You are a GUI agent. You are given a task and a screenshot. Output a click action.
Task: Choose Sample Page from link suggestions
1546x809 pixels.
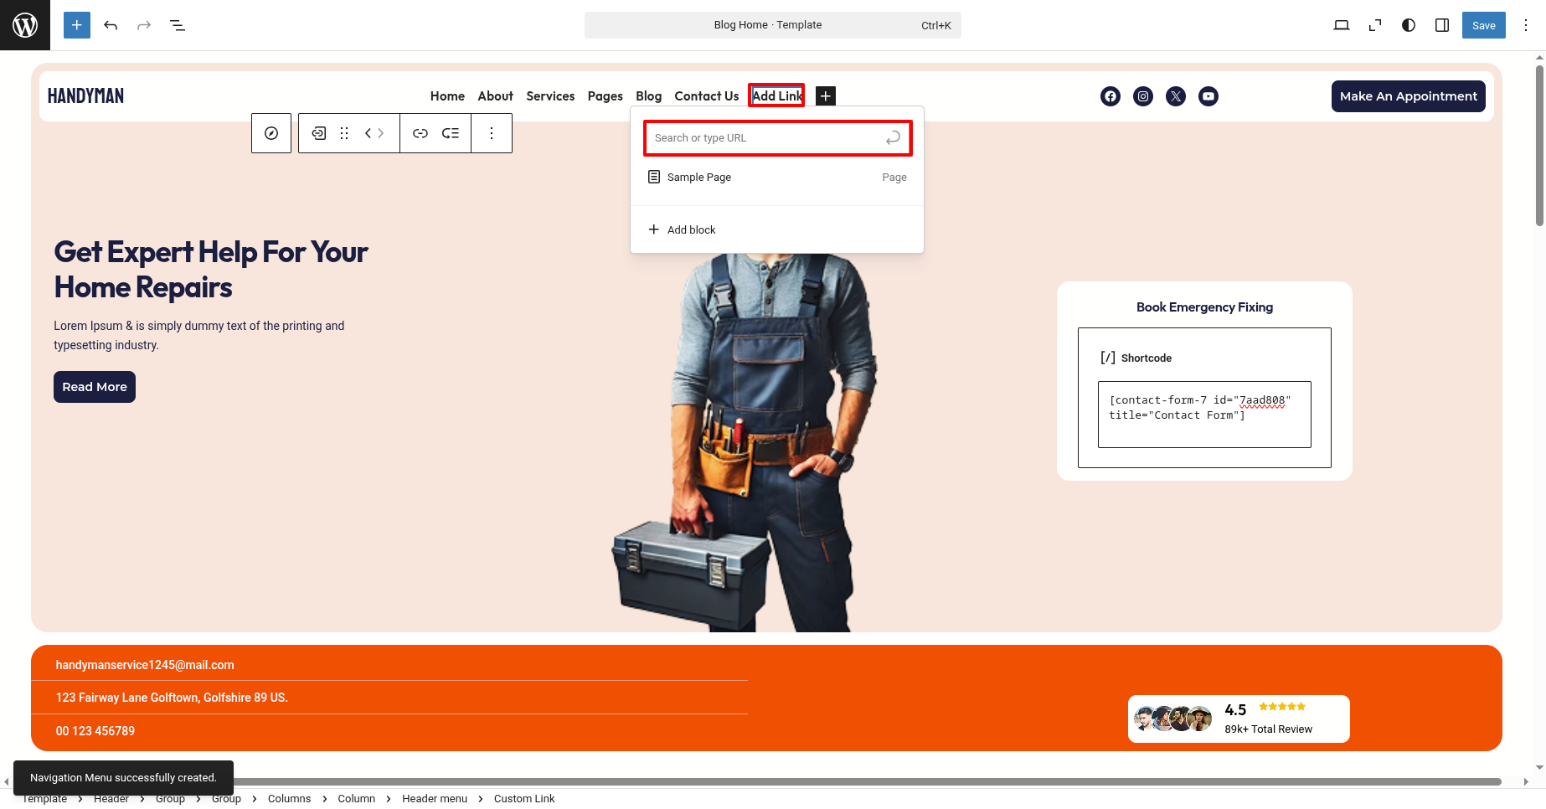[x=699, y=178]
